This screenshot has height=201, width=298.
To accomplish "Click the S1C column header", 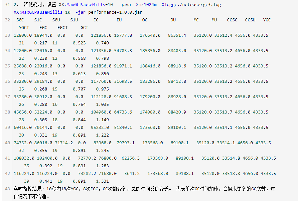I will 38,20.
